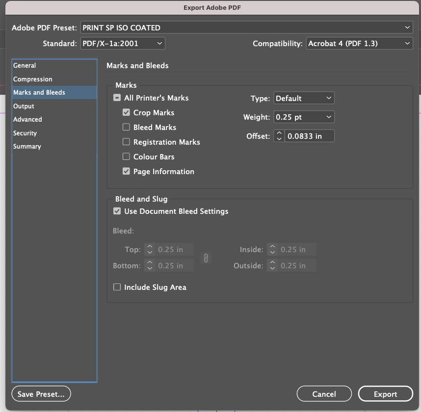The image size is (421, 412).
Task: Toggle the All Printer's Marks checkbox
Action: click(117, 98)
